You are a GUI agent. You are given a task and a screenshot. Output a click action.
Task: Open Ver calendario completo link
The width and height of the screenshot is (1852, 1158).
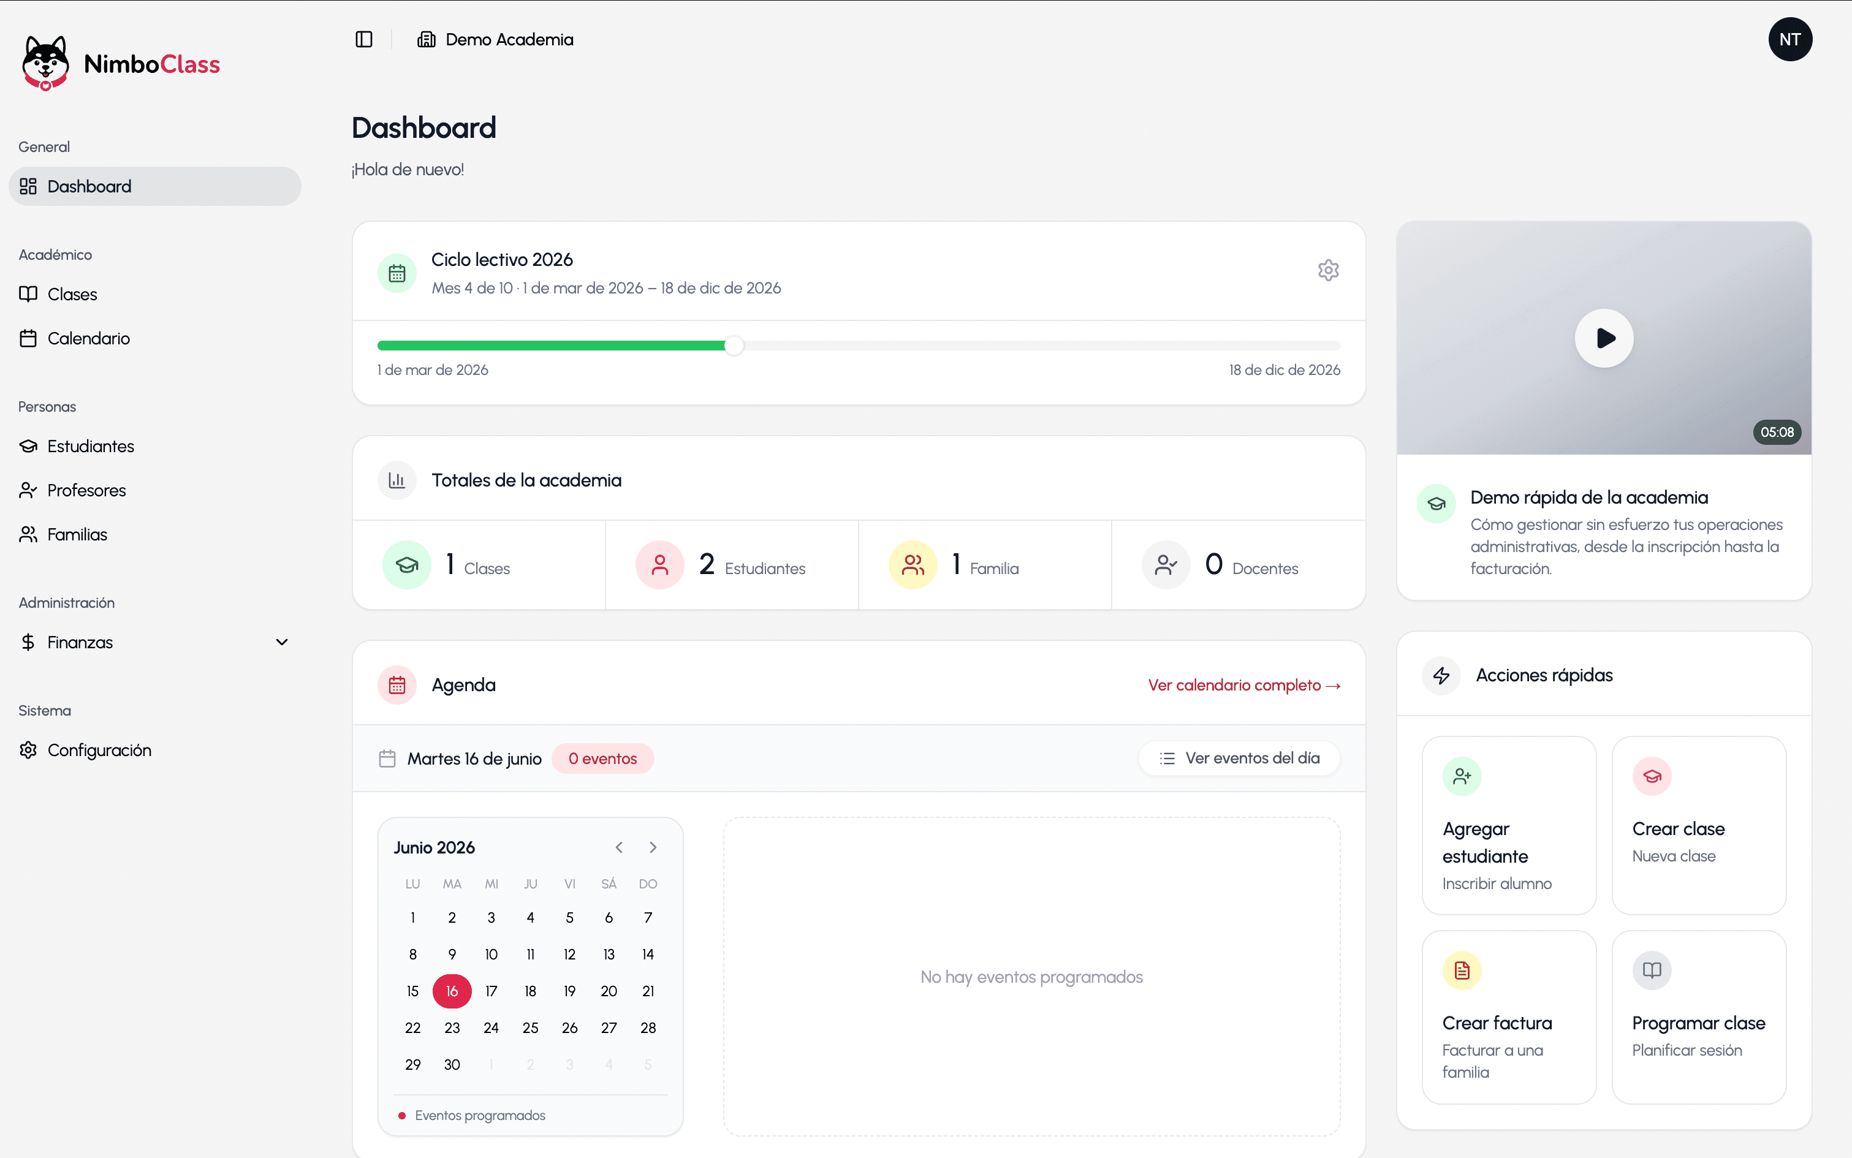coord(1244,685)
